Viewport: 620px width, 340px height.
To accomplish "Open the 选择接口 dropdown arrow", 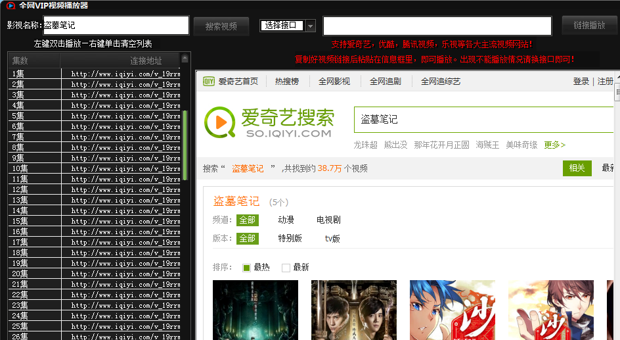I will click(311, 26).
